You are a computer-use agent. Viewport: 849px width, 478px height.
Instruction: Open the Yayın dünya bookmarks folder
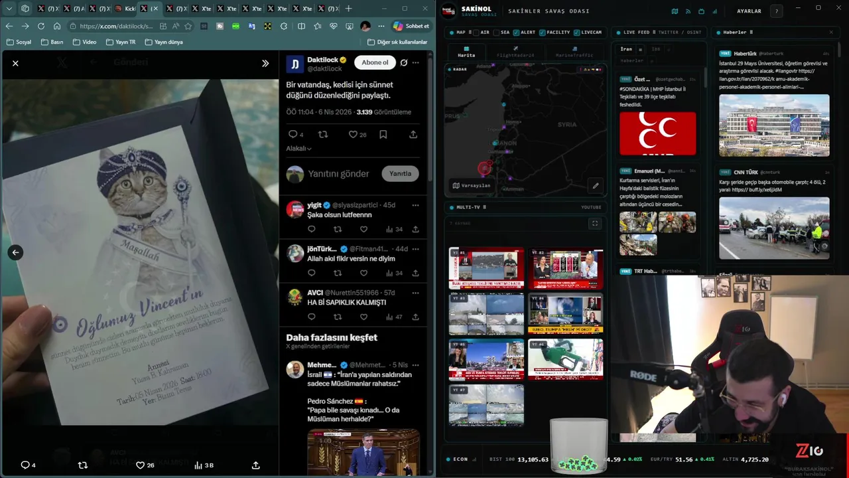(163, 42)
